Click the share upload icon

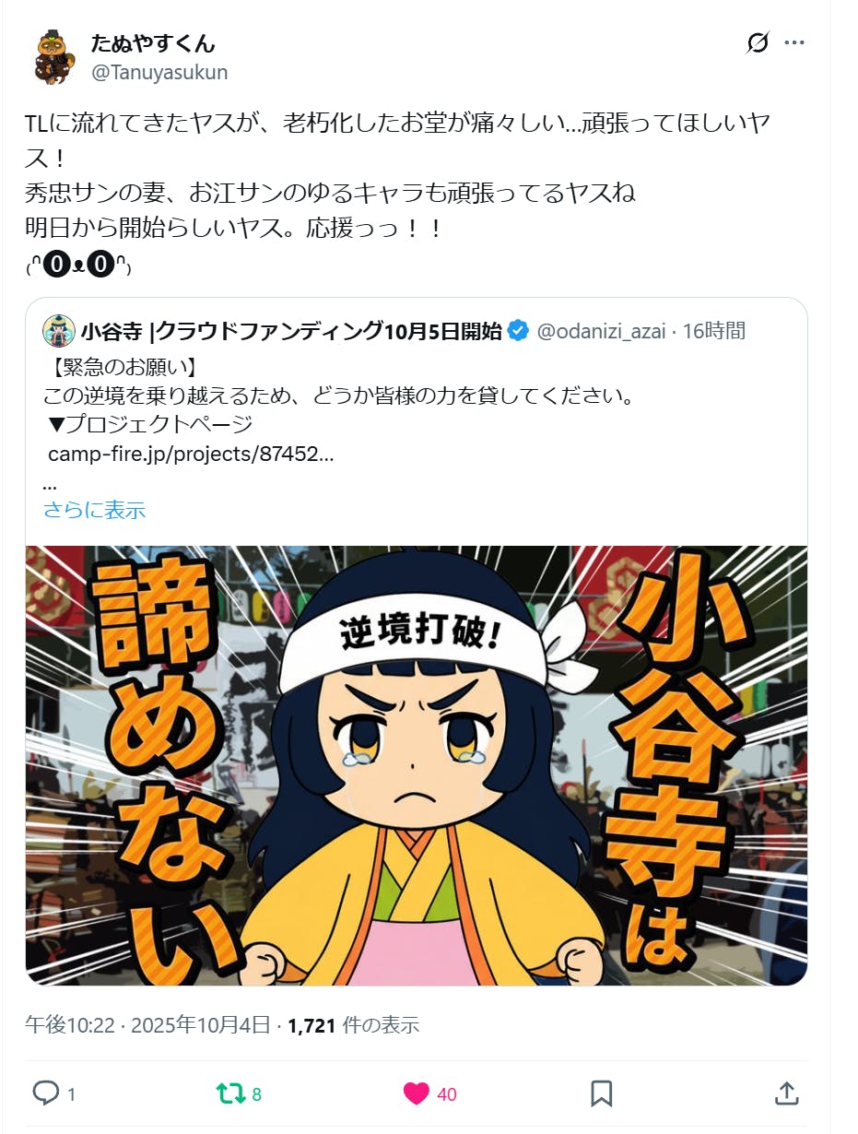point(786,1093)
